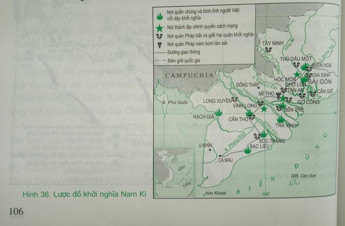The height and width of the screenshot is (226, 345).
Task: Click the capture icon left of Bến Tre
Action: click(x=279, y=108)
